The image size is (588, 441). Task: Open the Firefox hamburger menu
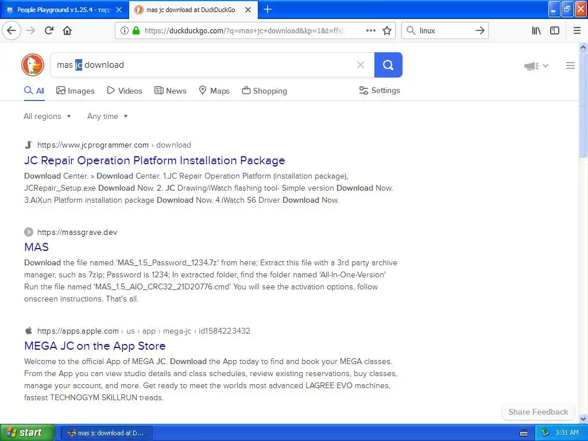(577, 30)
